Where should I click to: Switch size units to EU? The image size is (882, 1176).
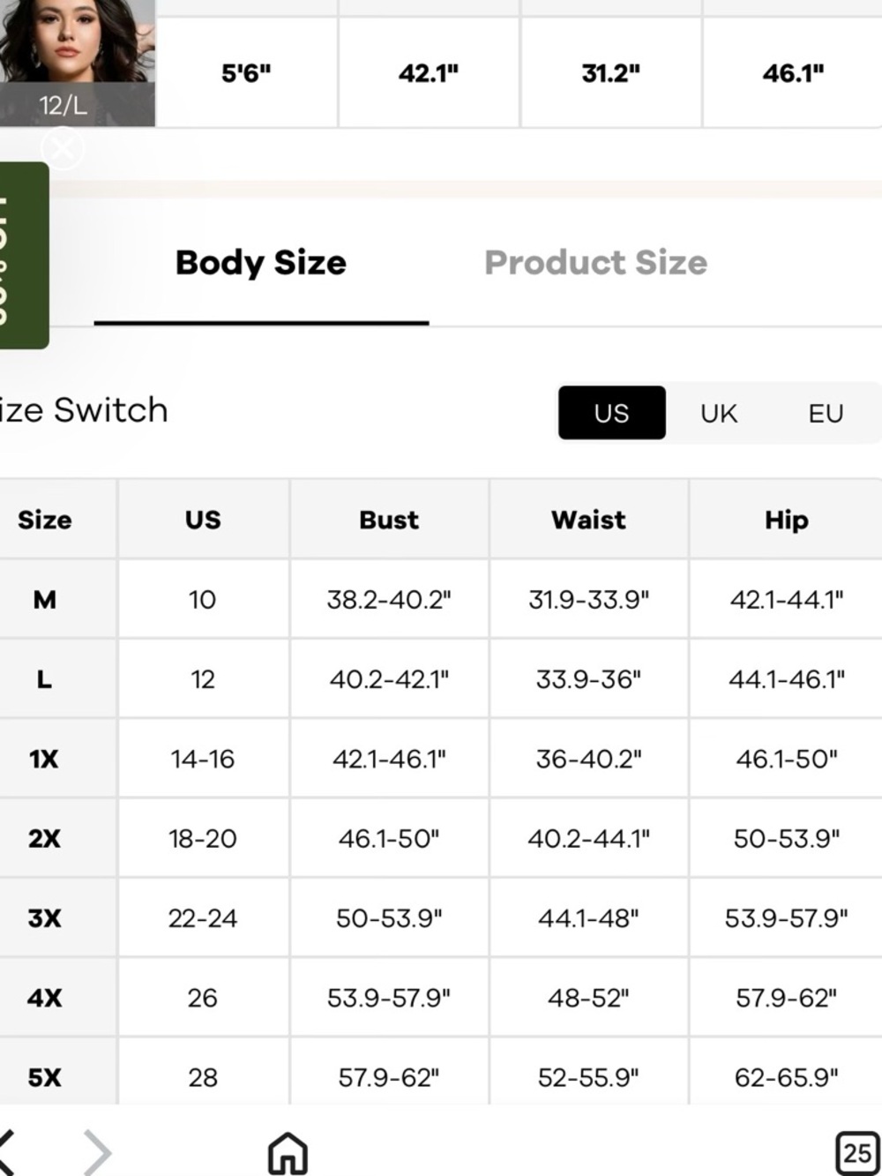click(x=826, y=413)
